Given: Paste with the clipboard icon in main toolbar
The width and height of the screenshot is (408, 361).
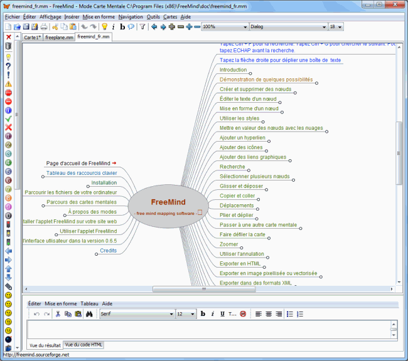Looking at the screenshot, I should tap(73, 27).
